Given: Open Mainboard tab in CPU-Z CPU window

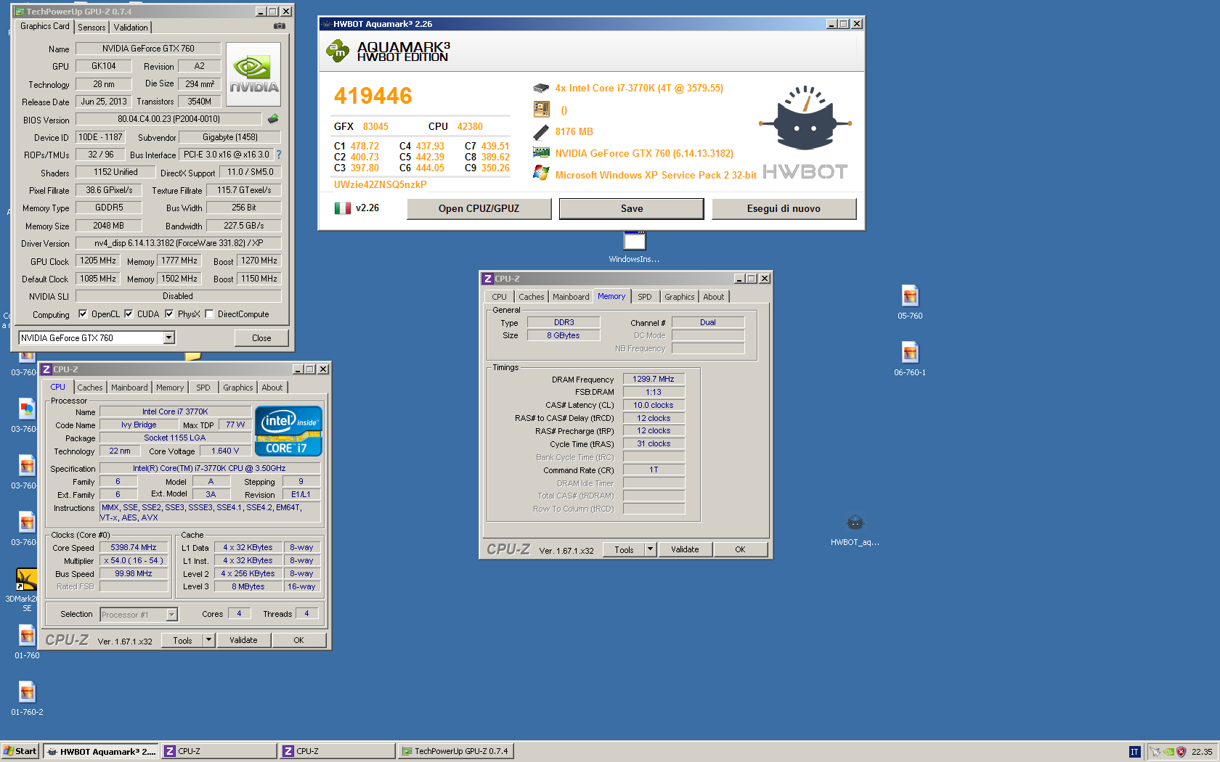Looking at the screenshot, I should pos(129,388).
